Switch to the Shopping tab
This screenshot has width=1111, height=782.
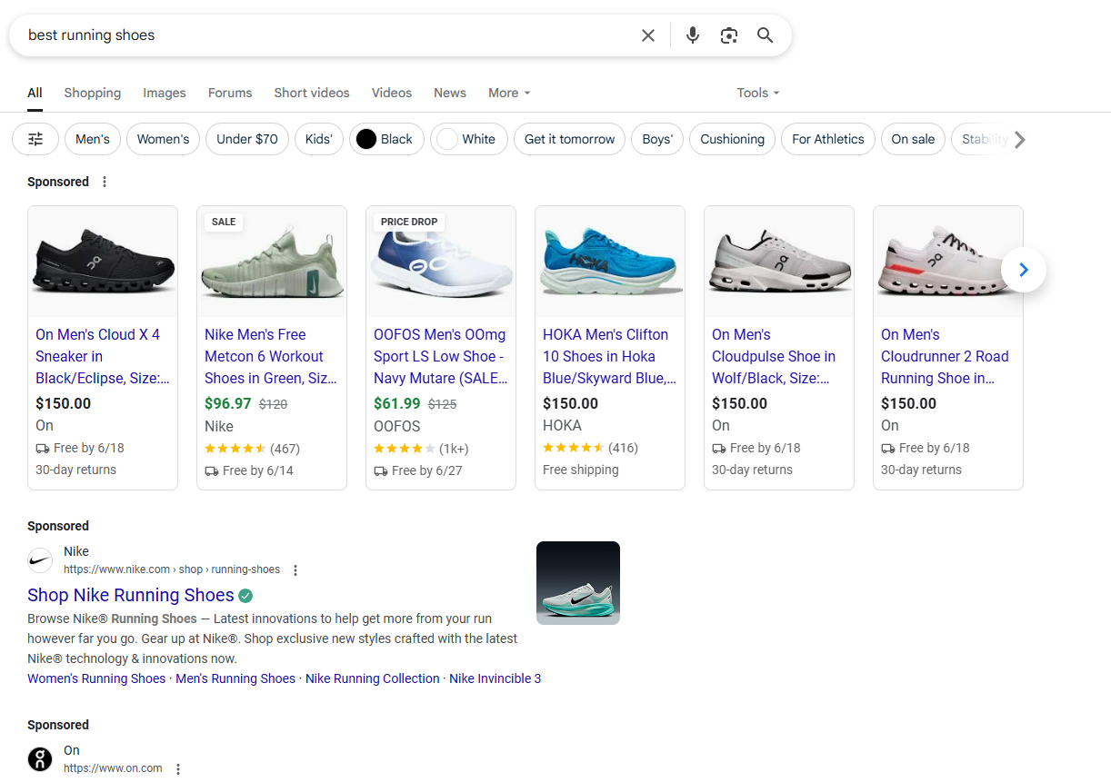coord(93,93)
